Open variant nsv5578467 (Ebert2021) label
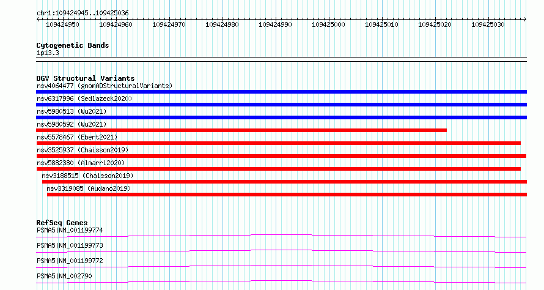 coord(77,137)
